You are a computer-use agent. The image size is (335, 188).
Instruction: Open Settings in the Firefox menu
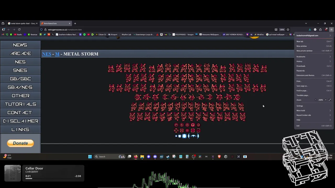(314, 106)
